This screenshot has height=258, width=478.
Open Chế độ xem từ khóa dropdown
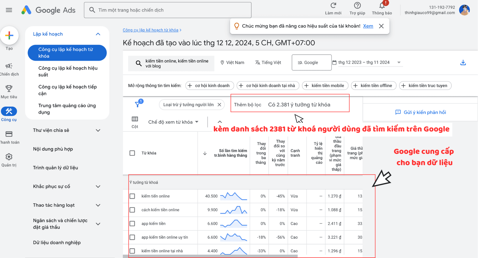pos(173,122)
